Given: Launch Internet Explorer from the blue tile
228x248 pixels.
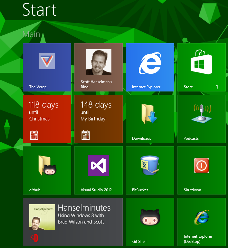Looking at the screenshot, I should 150,67.
